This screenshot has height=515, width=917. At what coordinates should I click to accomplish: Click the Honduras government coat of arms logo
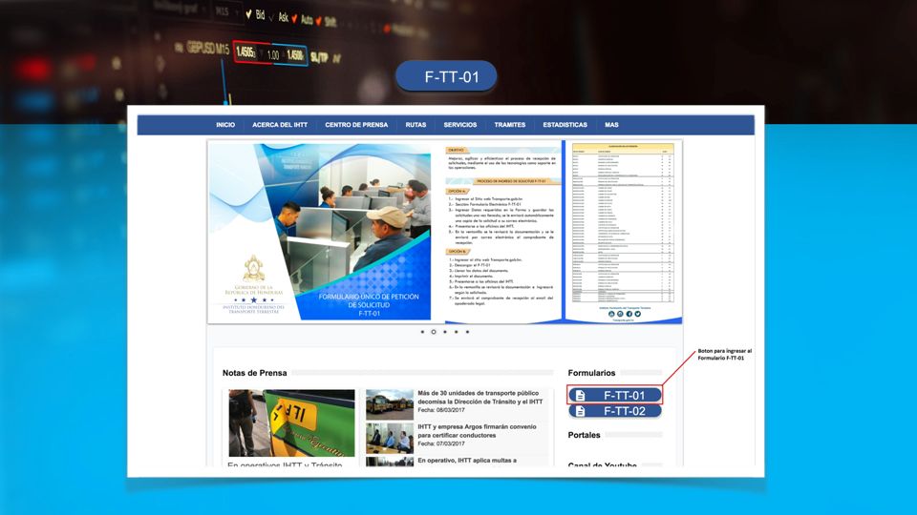click(254, 269)
